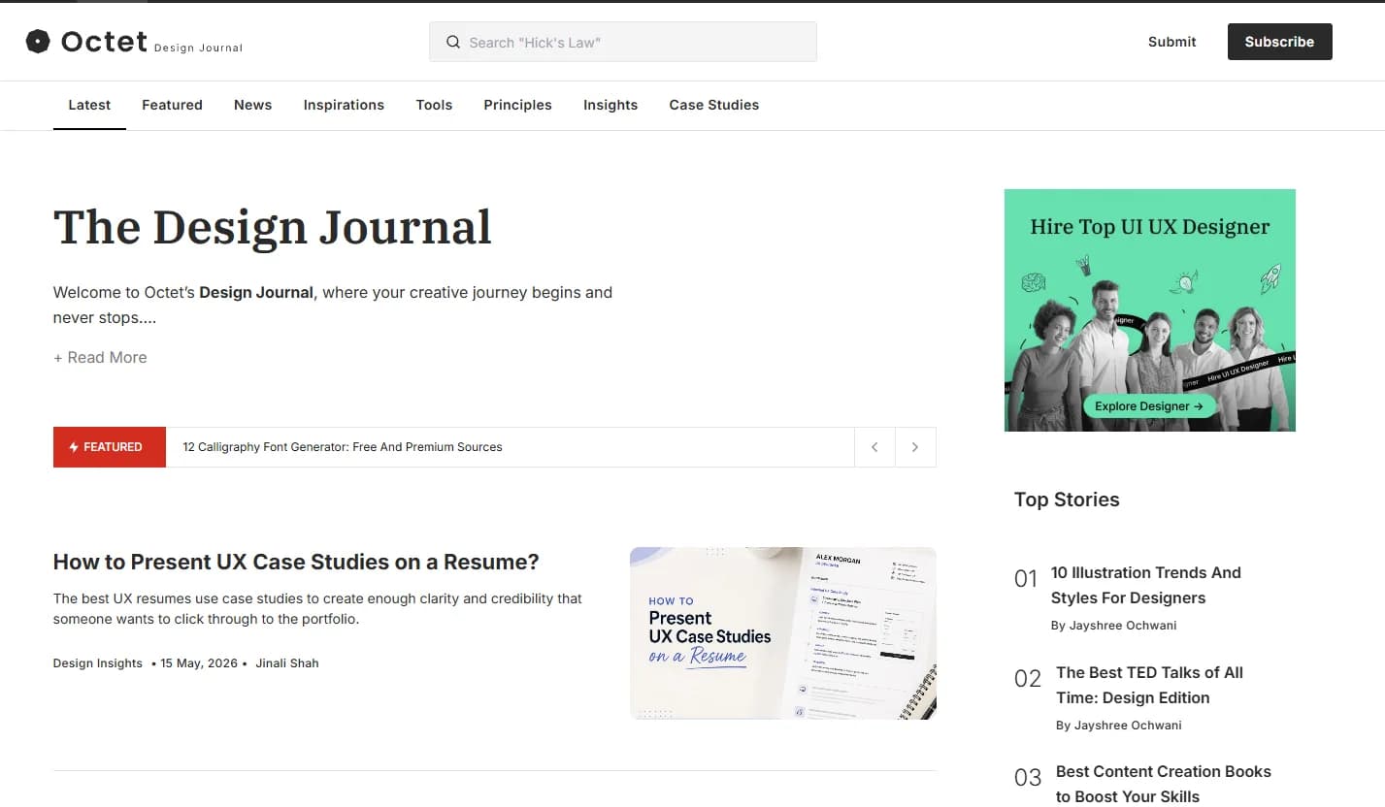
Task: Click Explore Designer button in banner
Action: click(1149, 406)
